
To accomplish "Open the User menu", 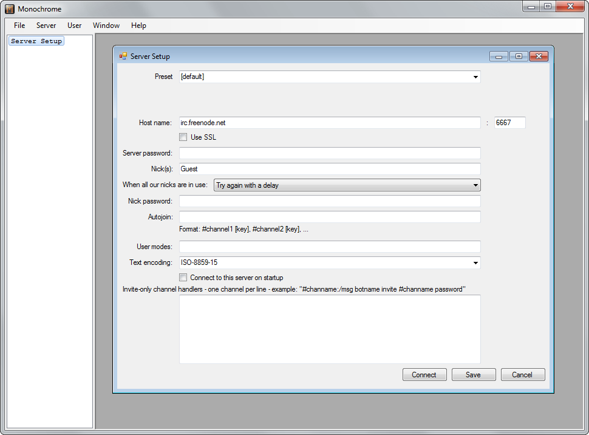I will (74, 26).
